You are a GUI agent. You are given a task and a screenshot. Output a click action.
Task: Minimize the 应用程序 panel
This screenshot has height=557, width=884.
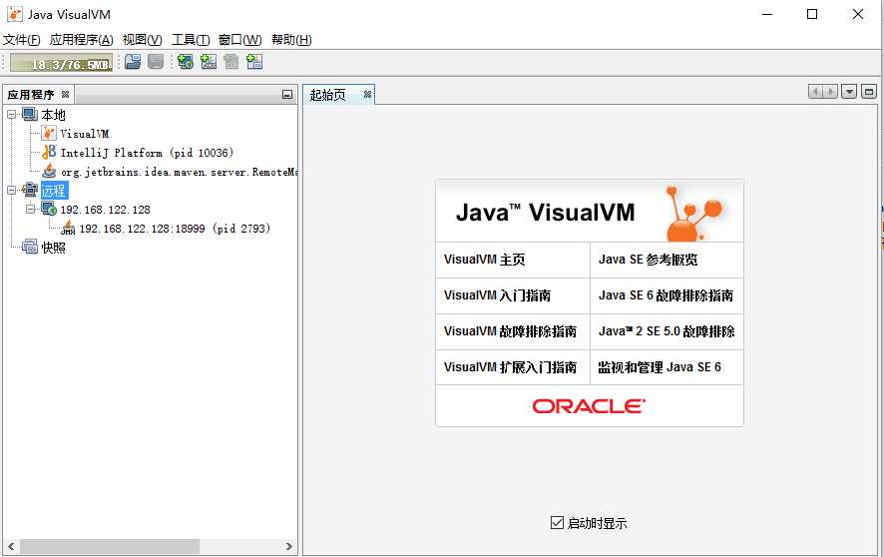tap(287, 95)
